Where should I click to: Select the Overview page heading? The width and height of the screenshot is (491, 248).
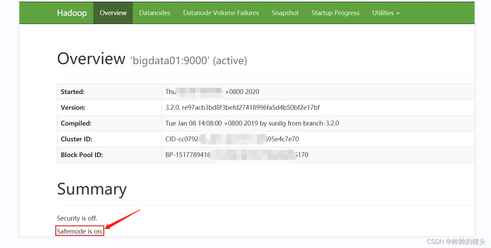pos(91,58)
